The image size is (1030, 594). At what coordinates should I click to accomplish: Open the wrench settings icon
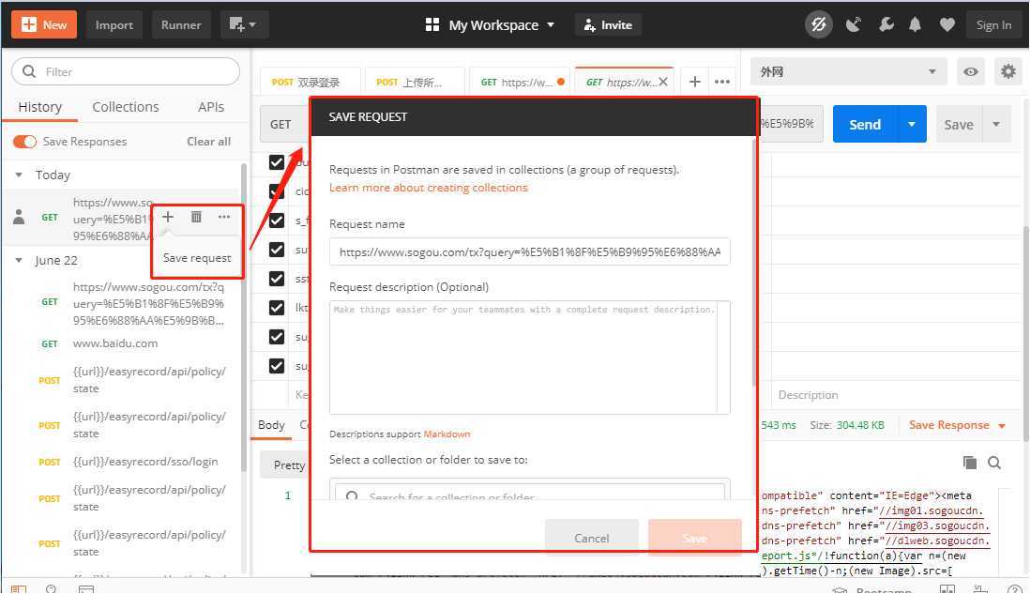coord(886,25)
